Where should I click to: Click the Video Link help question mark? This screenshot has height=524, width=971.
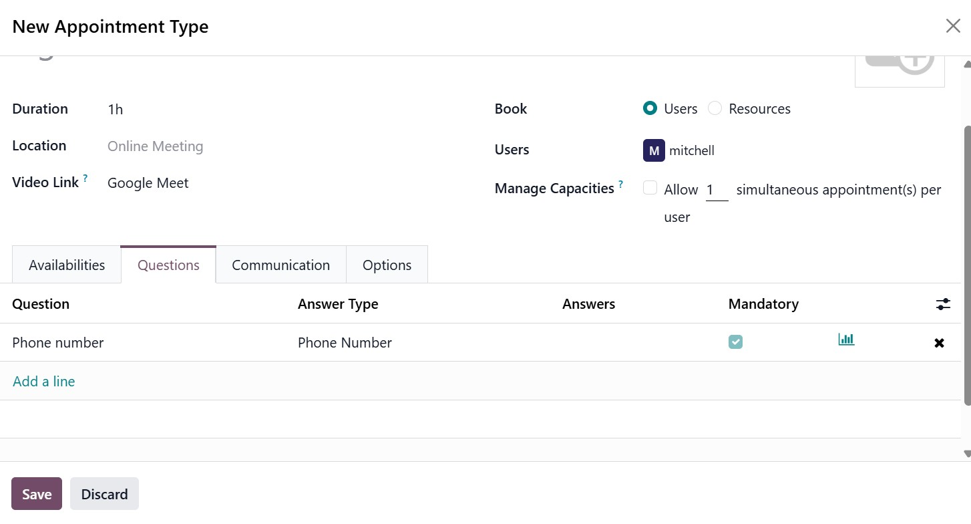click(x=85, y=178)
